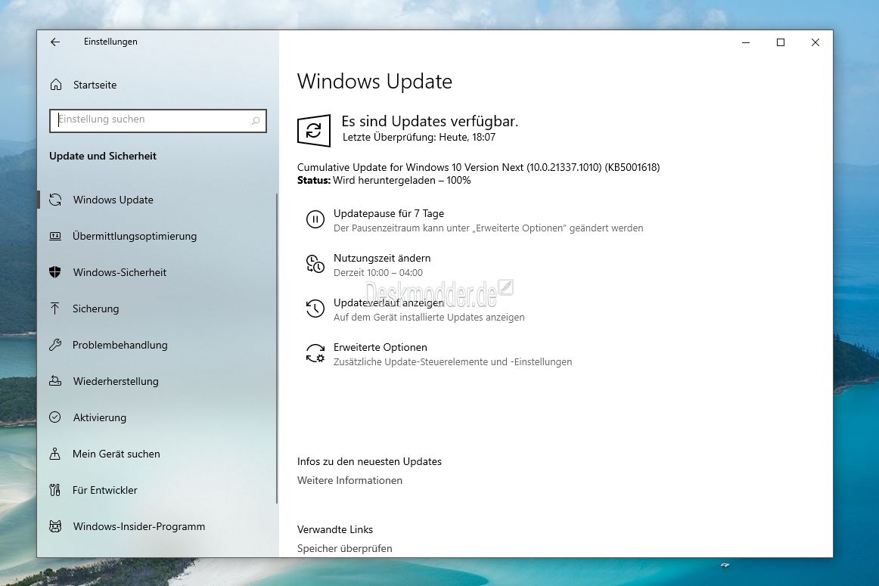Click the KB5001618 cumulative update text

pyautogui.click(x=478, y=167)
